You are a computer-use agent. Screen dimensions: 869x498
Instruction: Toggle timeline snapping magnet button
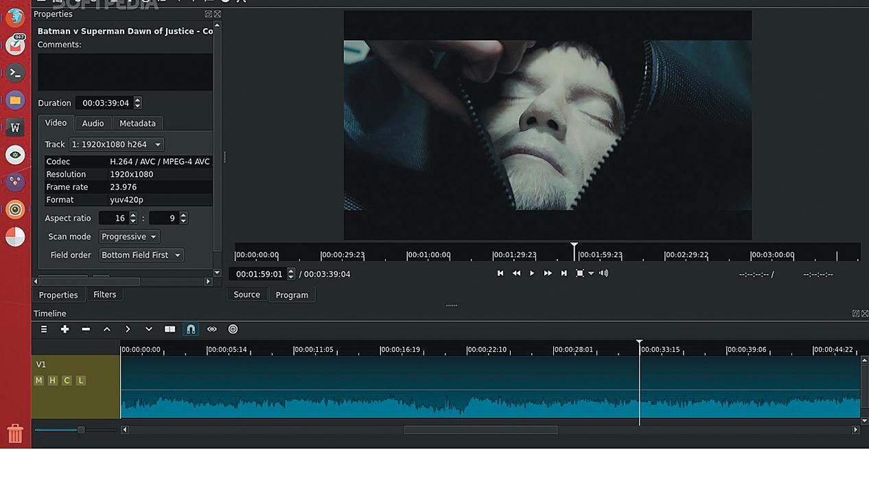(191, 329)
